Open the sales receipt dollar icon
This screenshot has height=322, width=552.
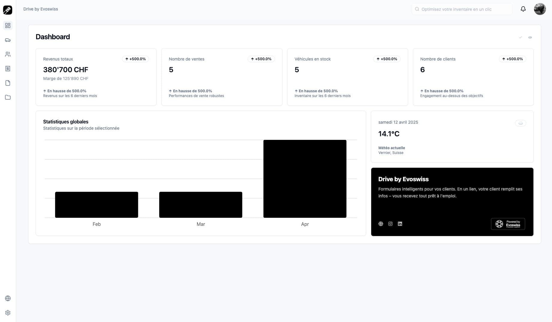8,69
